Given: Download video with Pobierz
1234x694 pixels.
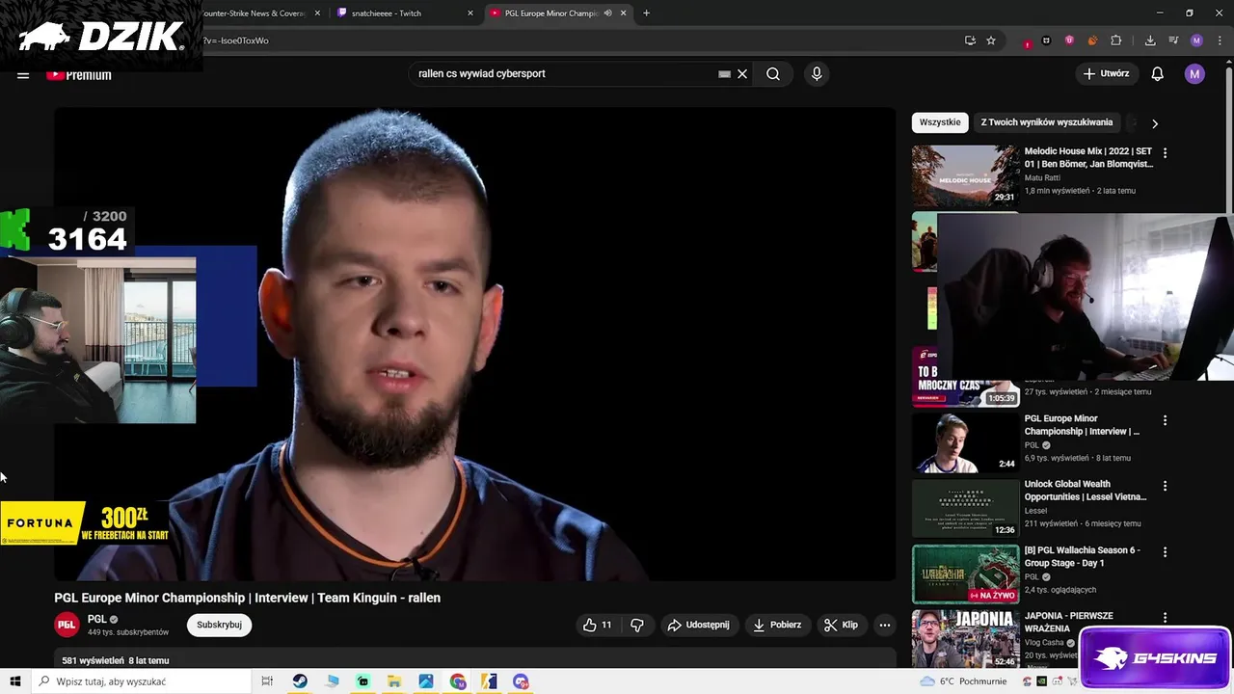Looking at the screenshot, I should tap(777, 625).
